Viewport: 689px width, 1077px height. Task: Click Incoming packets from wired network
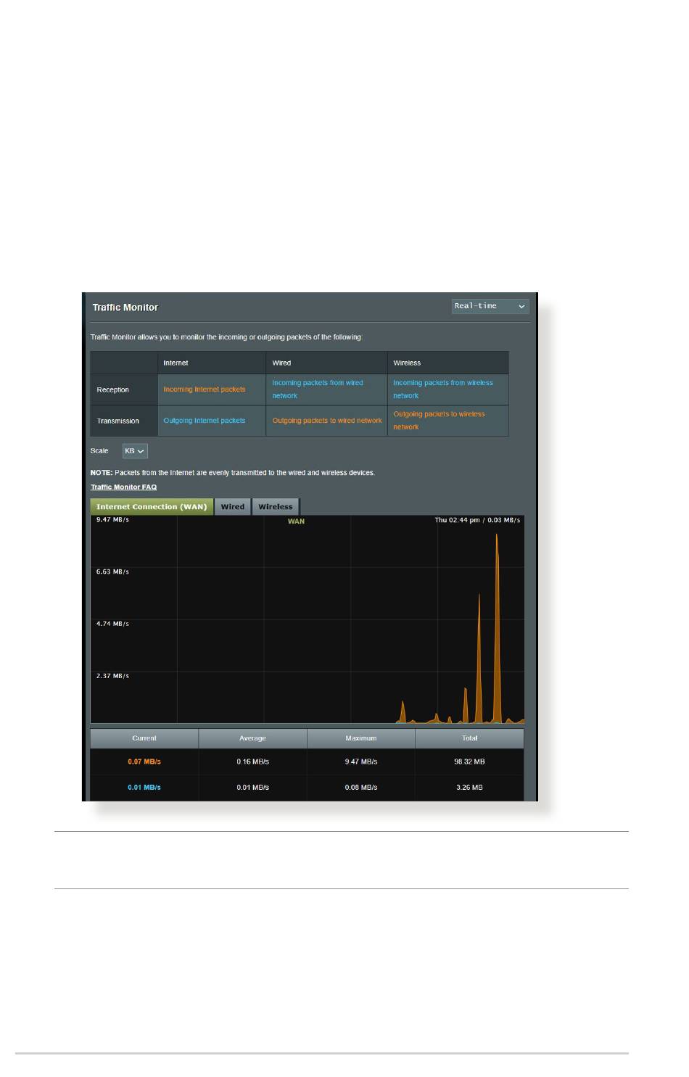pyautogui.click(x=326, y=389)
